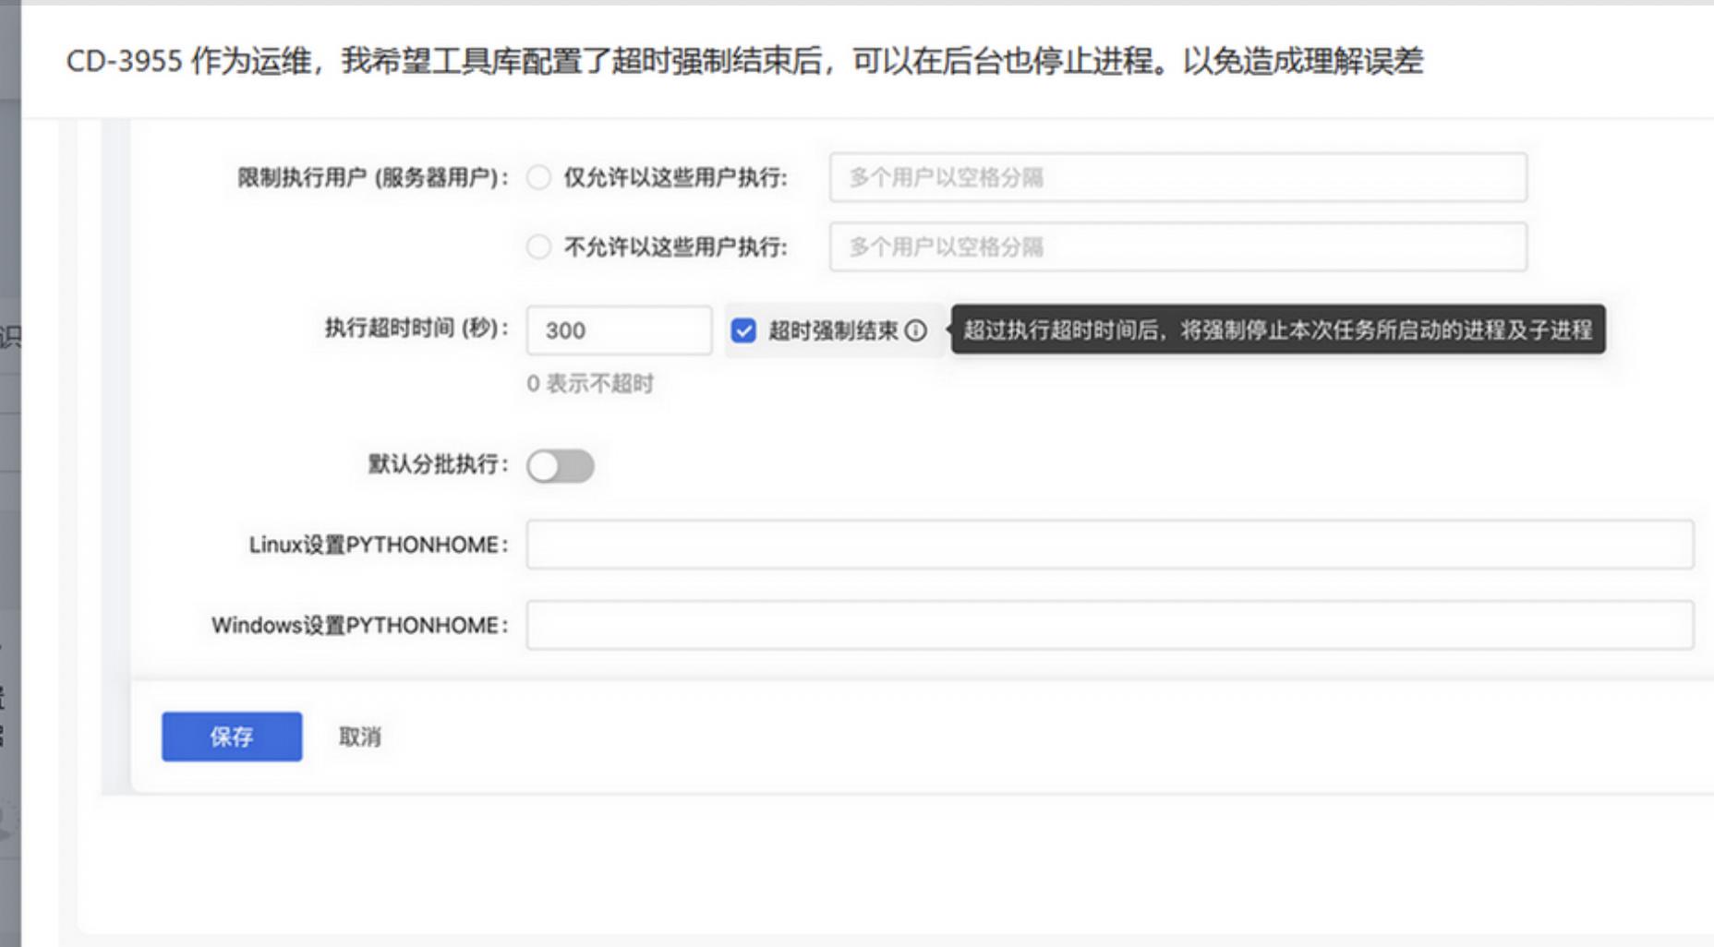Viewport: 1714px width, 947px height.
Task: Enable the 默认分批执行 toggle switch
Action: (x=561, y=466)
